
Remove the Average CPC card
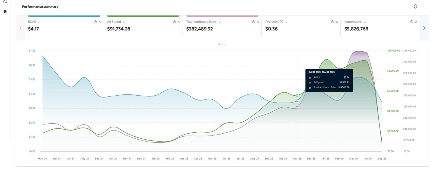point(337,22)
